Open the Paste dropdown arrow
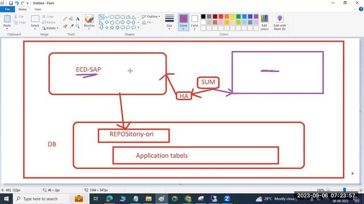Screen dimensions: 364x204 coord(7,29)
